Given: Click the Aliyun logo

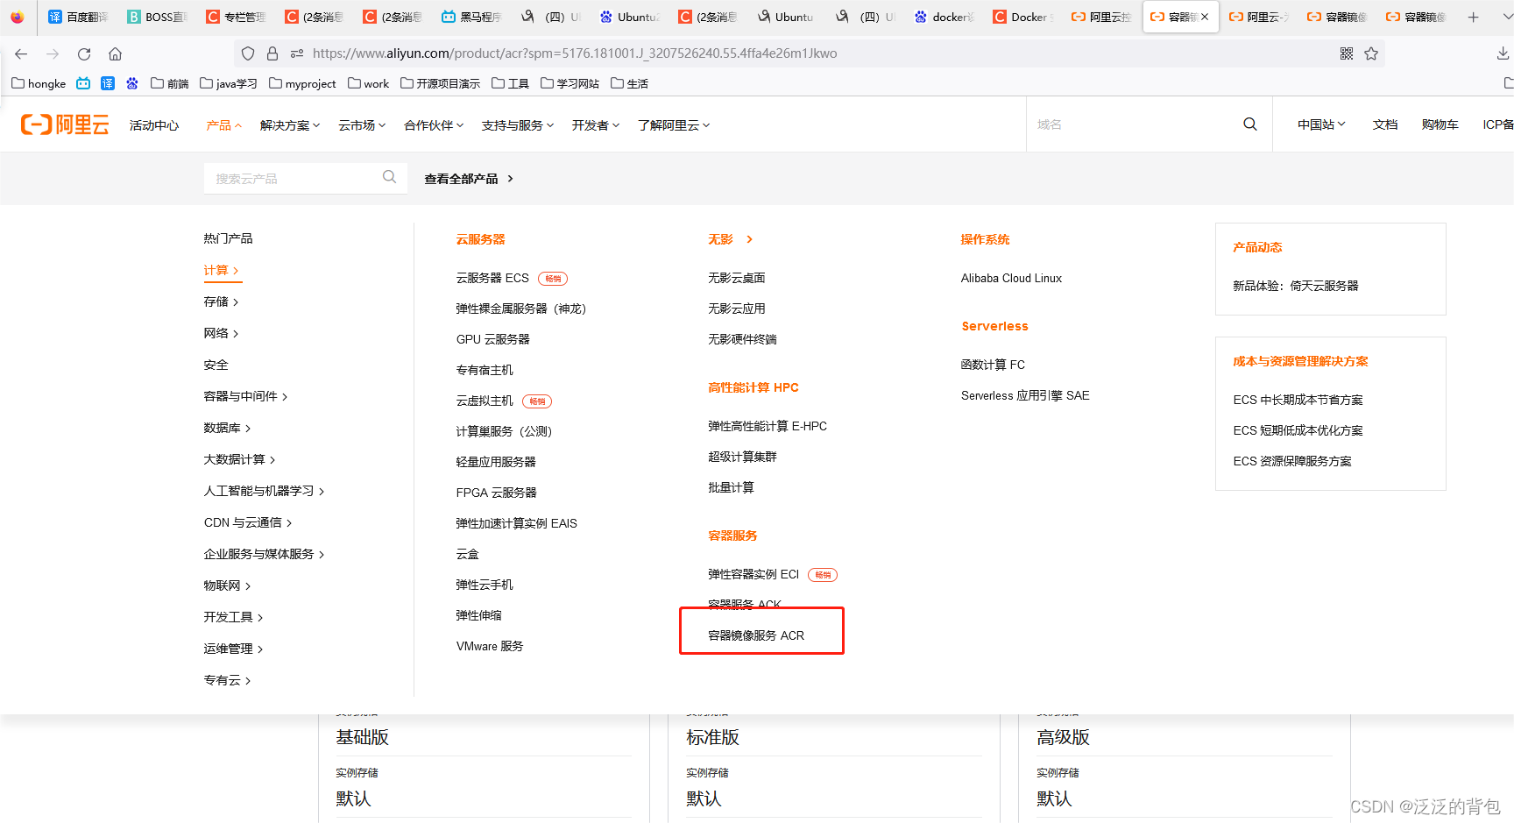Looking at the screenshot, I should tap(63, 124).
